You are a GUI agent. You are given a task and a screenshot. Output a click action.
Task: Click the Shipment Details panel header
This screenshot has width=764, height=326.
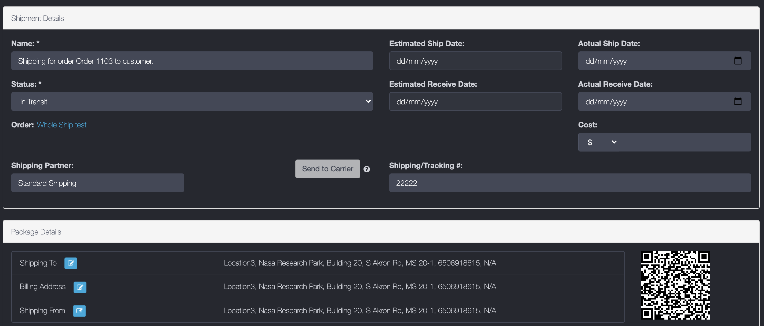[381, 18]
